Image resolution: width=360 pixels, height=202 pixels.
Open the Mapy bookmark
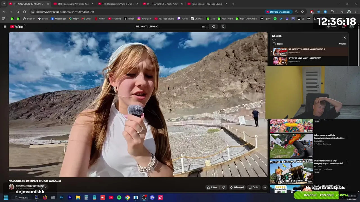coord(74,19)
